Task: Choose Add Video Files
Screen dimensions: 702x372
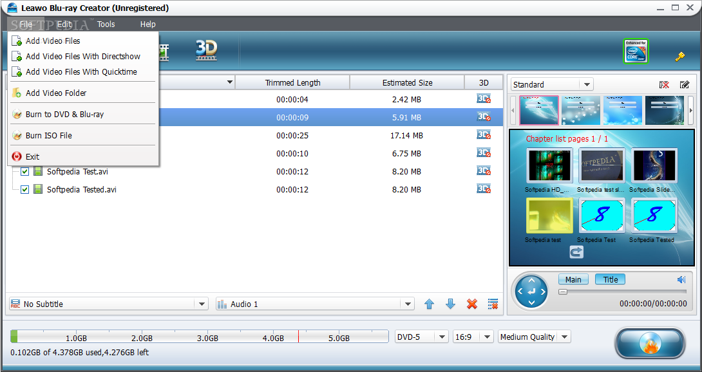Action: (83, 41)
